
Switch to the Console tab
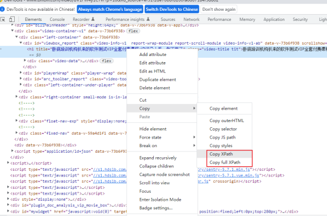point(57,19)
